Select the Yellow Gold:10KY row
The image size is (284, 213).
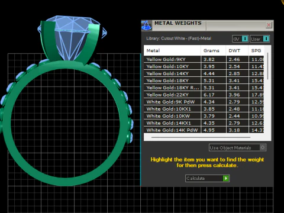pyautogui.click(x=204, y=66)
